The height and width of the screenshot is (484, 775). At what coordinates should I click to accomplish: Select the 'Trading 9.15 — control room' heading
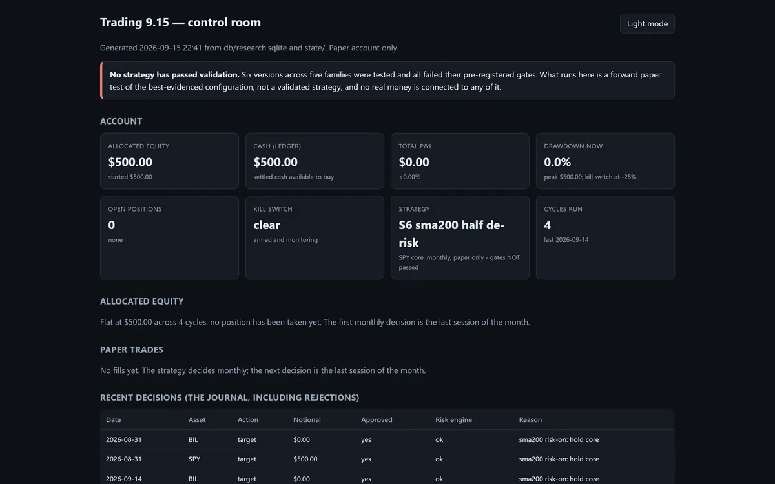(180, 22)
